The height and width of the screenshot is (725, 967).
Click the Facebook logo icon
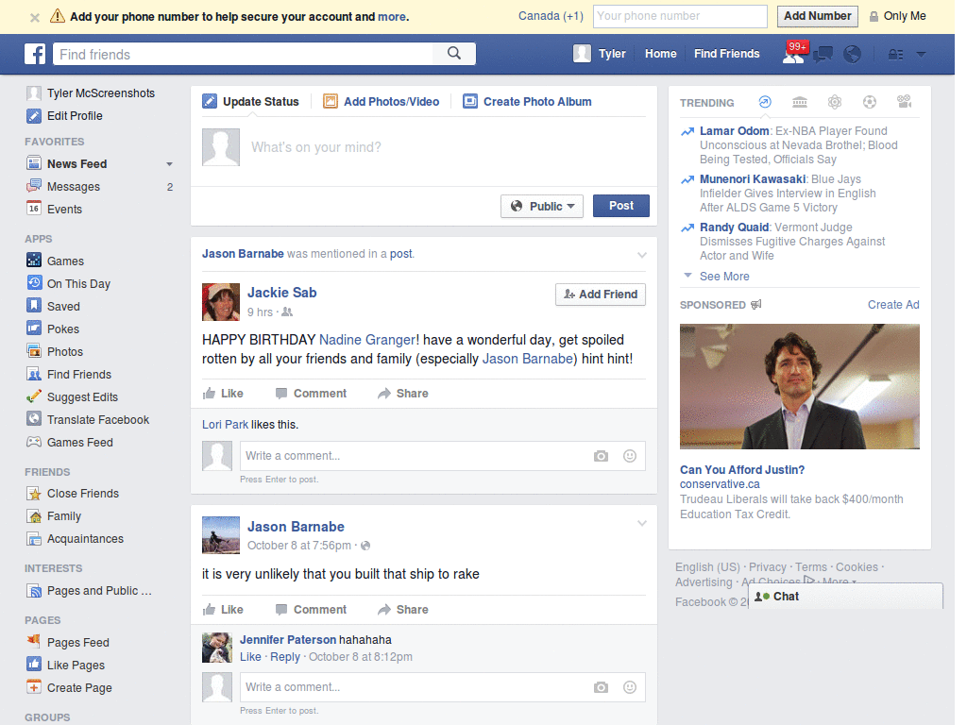pos(35,54)
